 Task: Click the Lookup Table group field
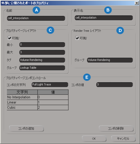click(x=42, y=68)
